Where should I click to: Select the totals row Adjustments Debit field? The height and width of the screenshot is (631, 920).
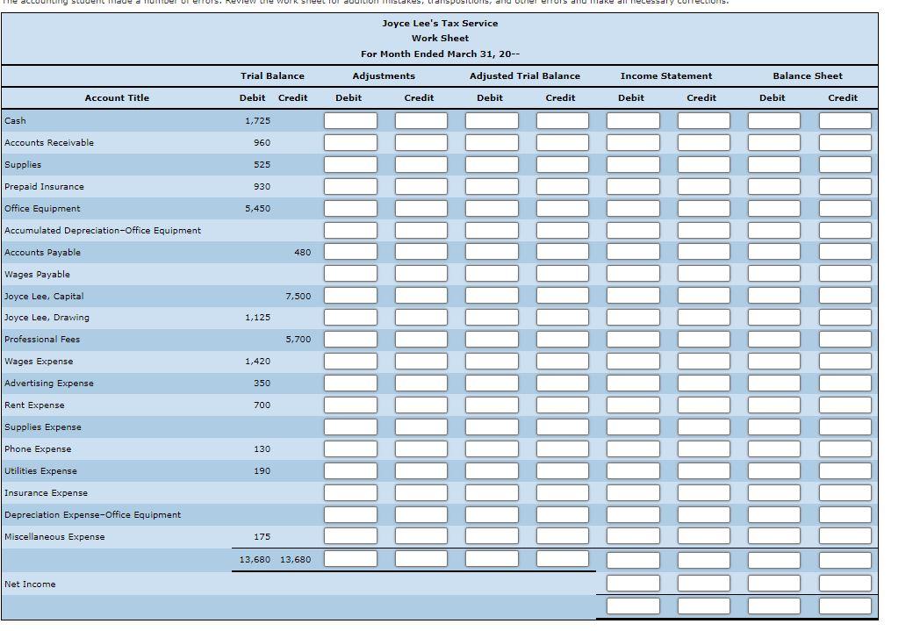349,558
